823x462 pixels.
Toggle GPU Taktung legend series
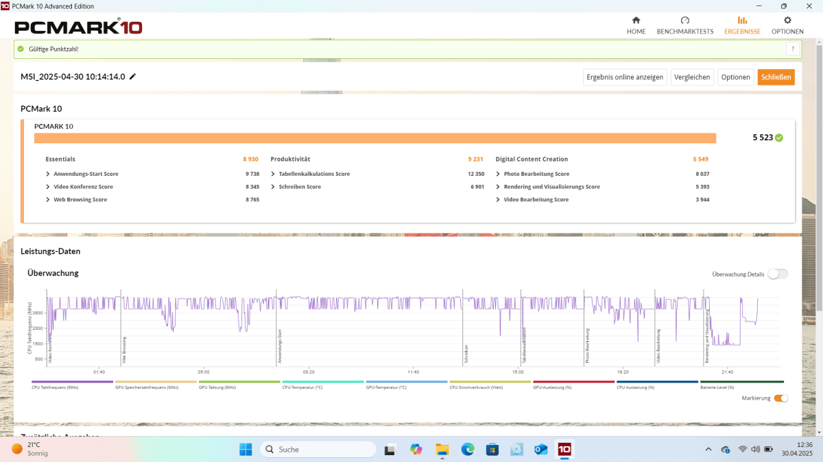click(x=239, y=385)
